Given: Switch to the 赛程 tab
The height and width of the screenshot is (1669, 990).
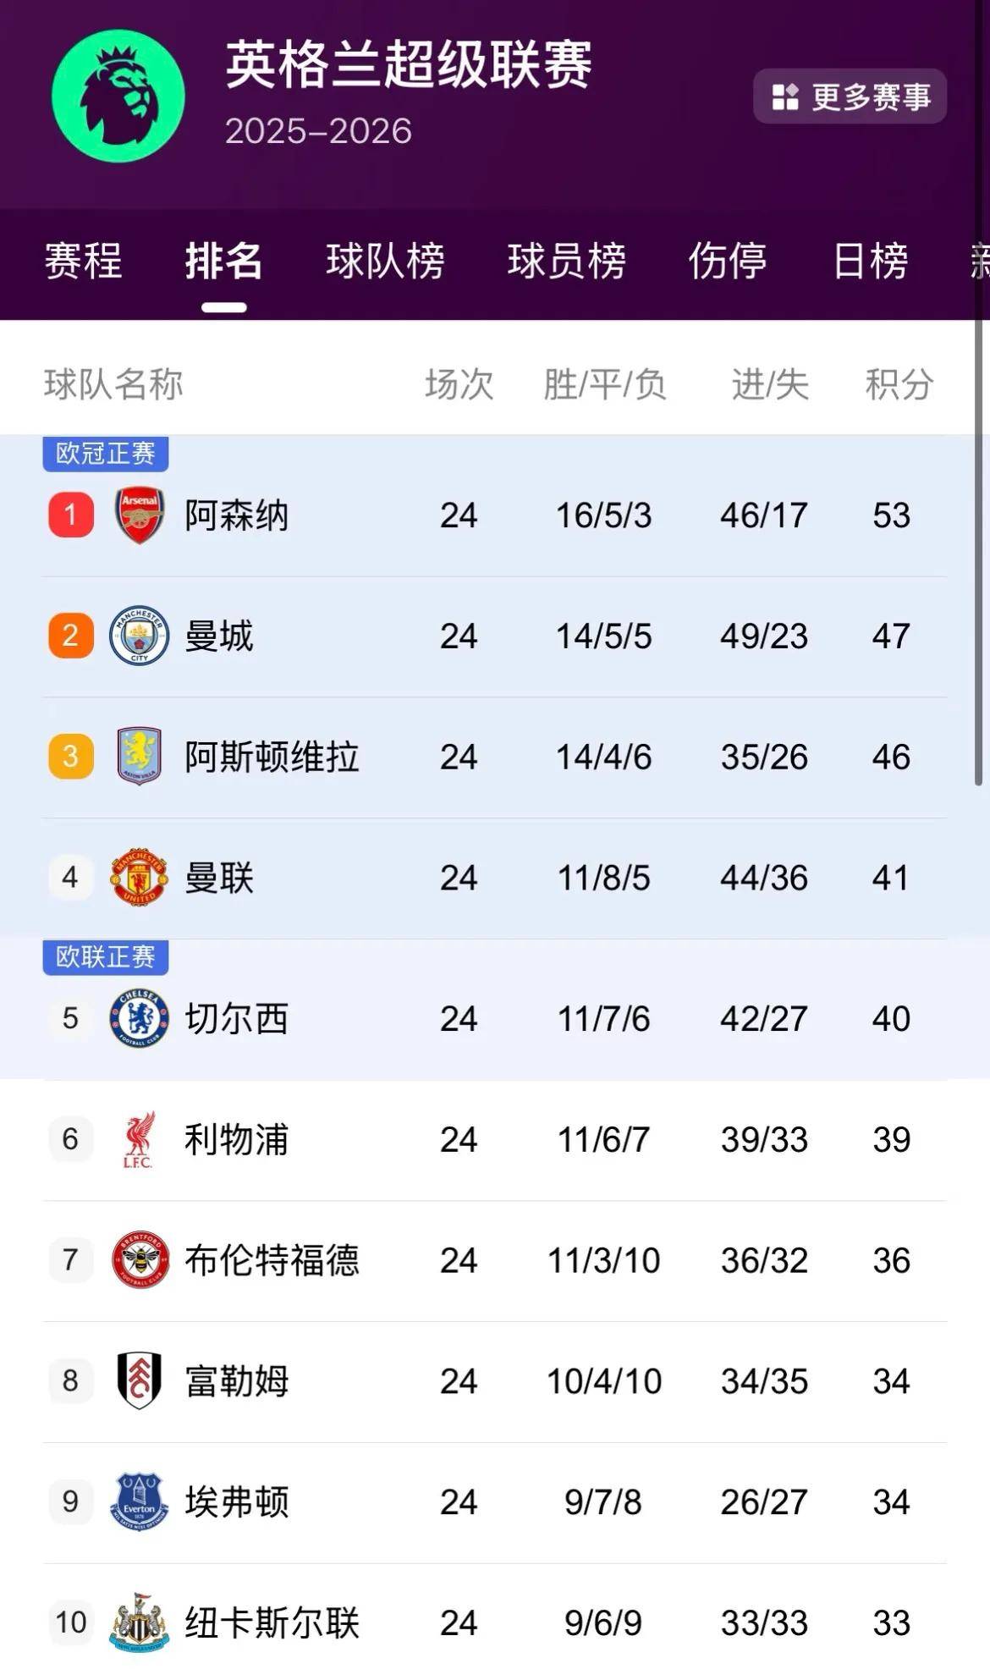Looking at the screenshot, I should 83,261.
